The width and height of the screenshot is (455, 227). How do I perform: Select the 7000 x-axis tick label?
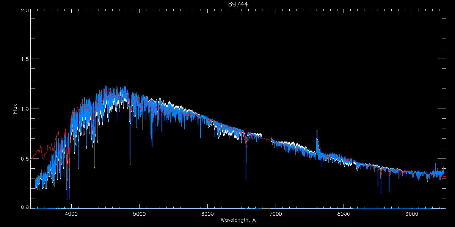point(276,213)
